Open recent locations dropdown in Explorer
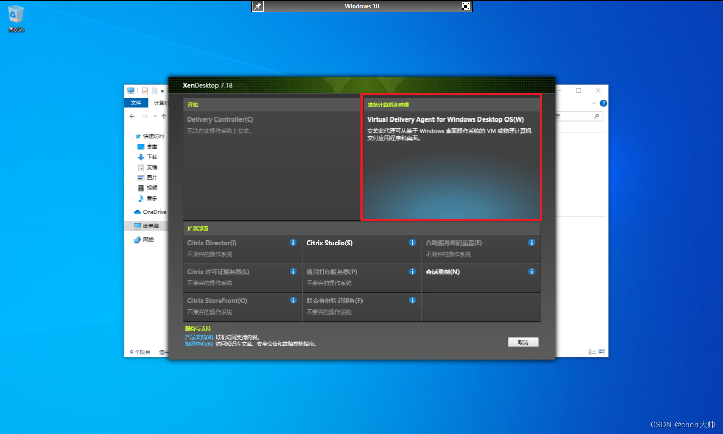The image size is (723, 434). pos(155,116)
